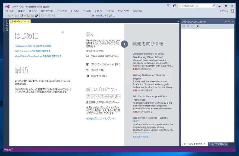Image resolution: width=239 pixels, height=156 pixels.
Task: Click the Visual Studio logo icon
Action: [7, 7]
